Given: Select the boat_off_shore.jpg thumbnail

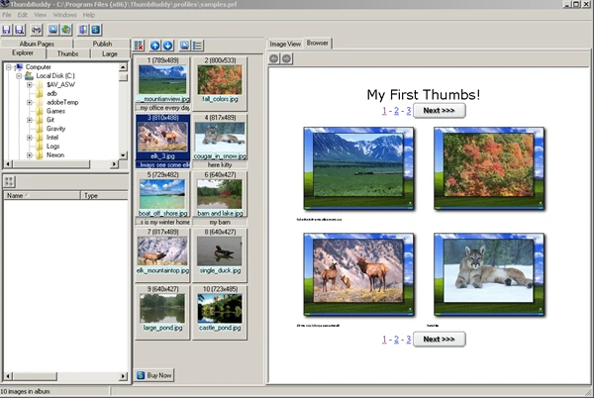Looking at the screenshot, I should (x=162, y=194).
